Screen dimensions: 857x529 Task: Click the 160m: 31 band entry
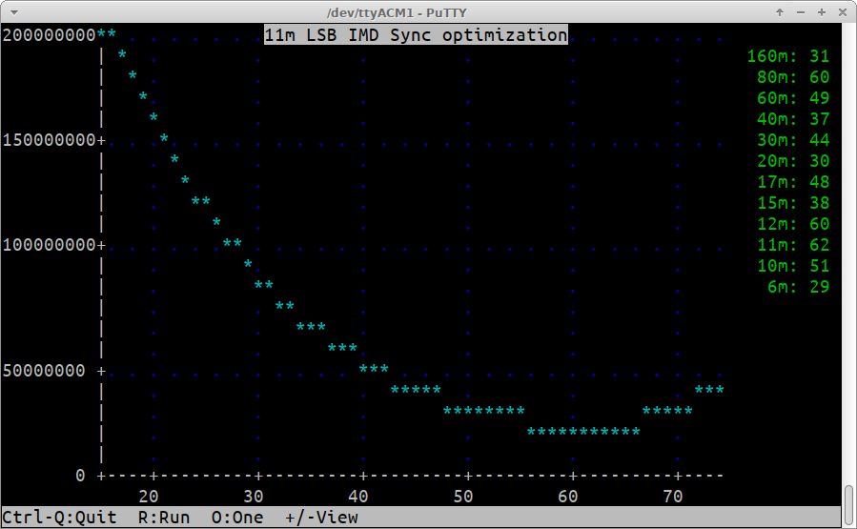[787, 56]
